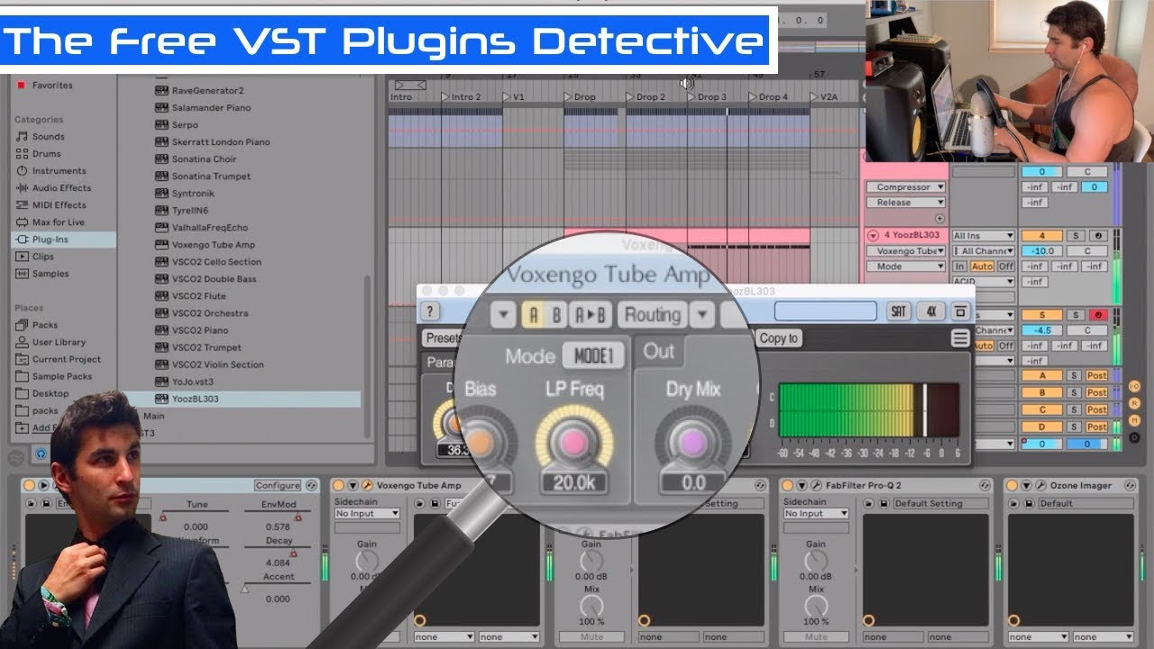1154x649 pixels.
Task: Select the Audio Effects category
Action: 54,188
